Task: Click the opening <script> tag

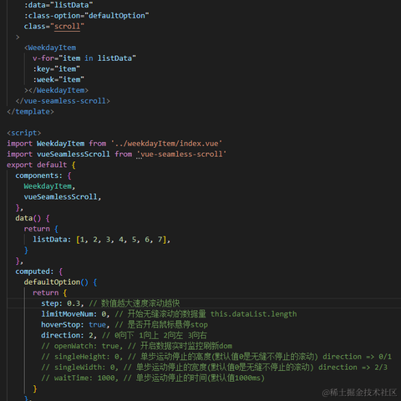Action: (24, 133)
